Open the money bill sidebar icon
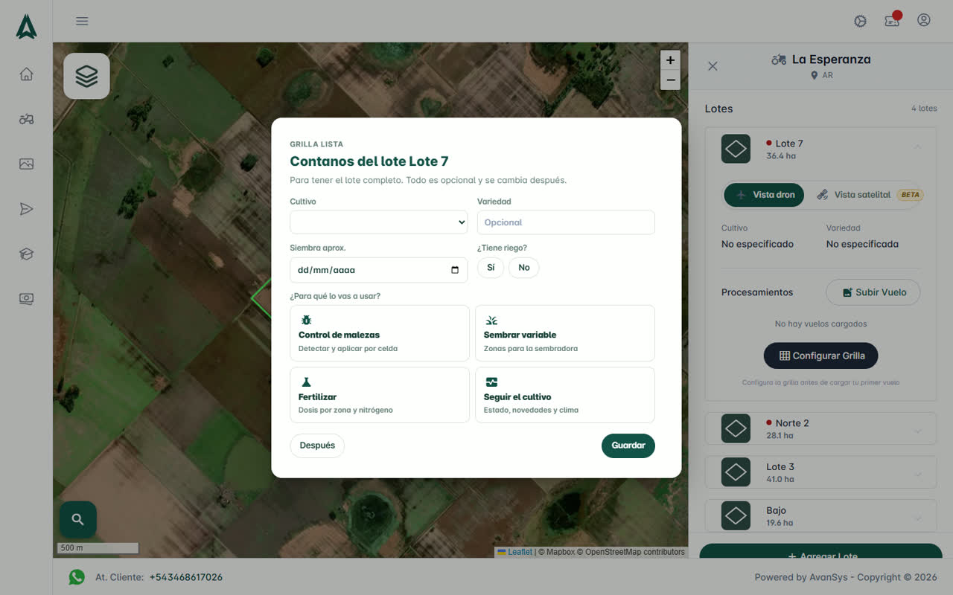Viewport: 953px width, 595px height. [x=26, y=299]
